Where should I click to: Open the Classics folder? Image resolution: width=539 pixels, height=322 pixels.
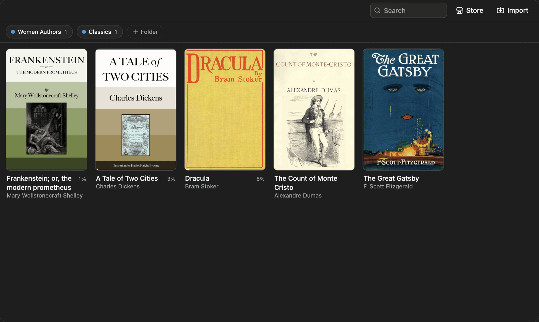point(100,32)
